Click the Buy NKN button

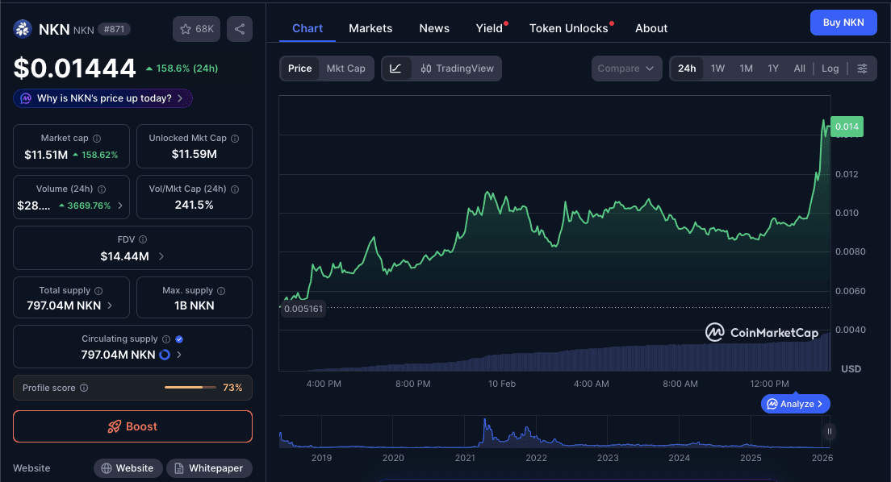[843, 23]
